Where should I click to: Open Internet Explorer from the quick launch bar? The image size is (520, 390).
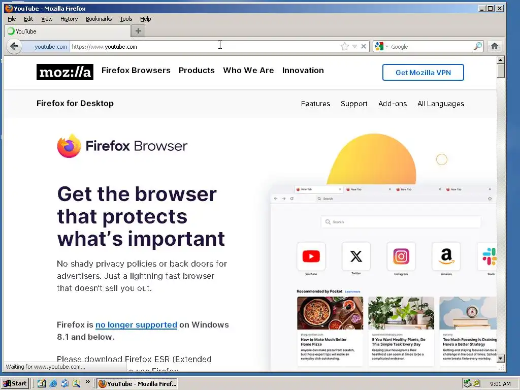coord(53,384)
